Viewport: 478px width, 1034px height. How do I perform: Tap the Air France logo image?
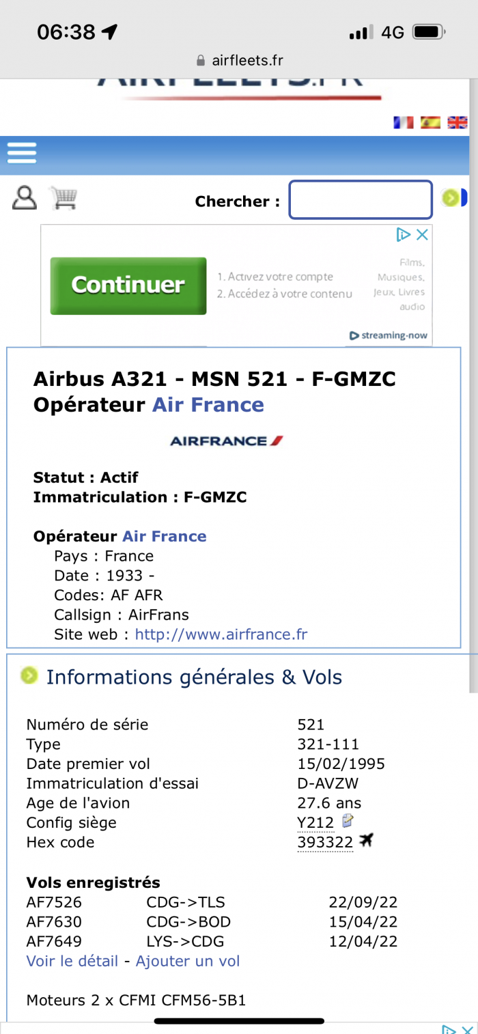[227, 441]
